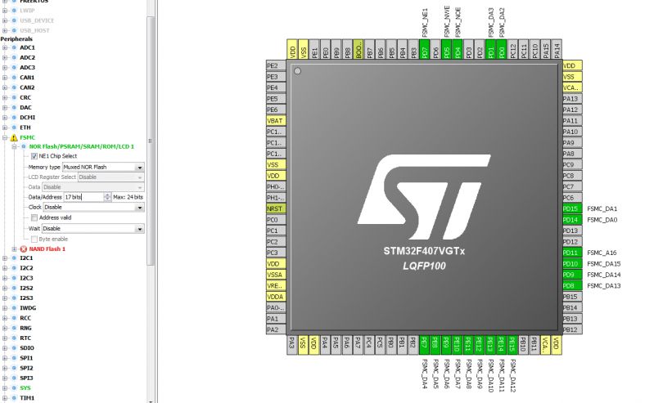Screen dimensions: 654x403
Task: Click green pin PD0 on top row
Action: click(501, 50)
